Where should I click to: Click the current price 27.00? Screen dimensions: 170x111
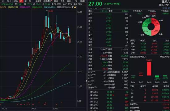(x=95, y=4)
